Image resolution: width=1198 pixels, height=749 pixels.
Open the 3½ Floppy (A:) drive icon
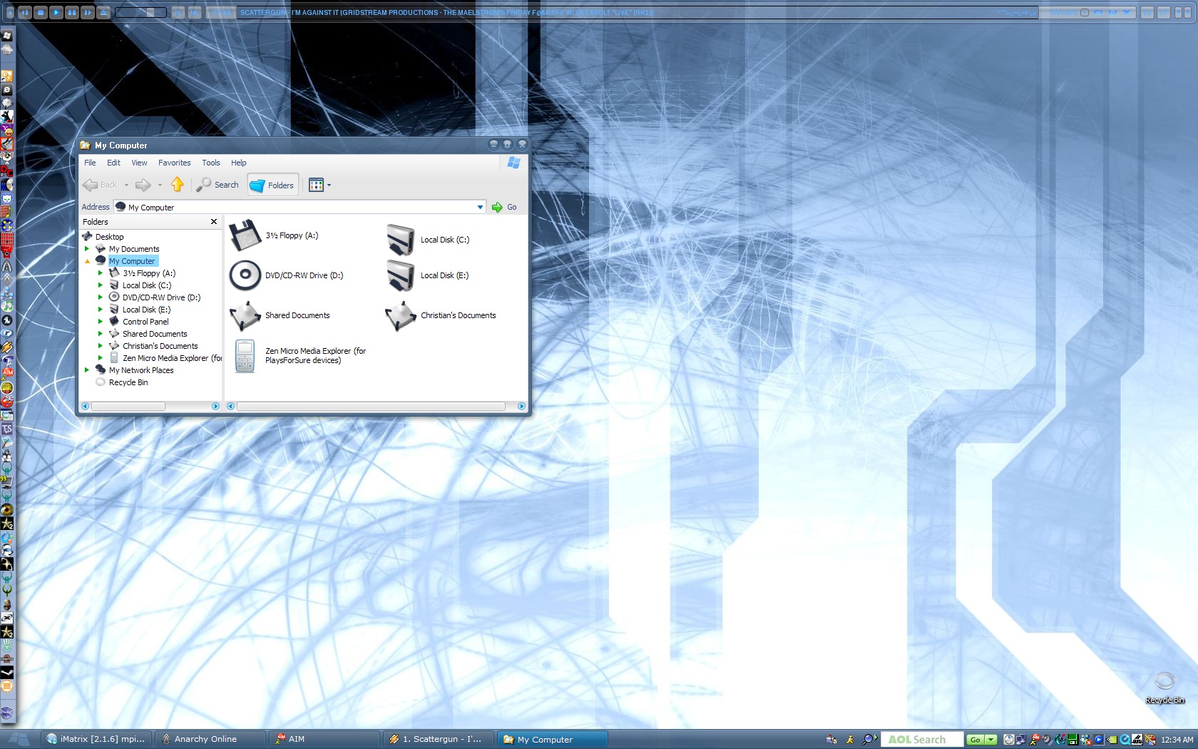245,235
